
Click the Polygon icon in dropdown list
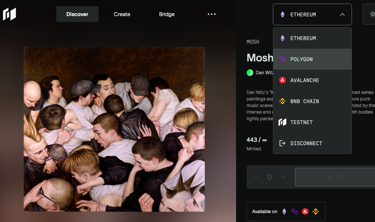[x=282, y=59]
